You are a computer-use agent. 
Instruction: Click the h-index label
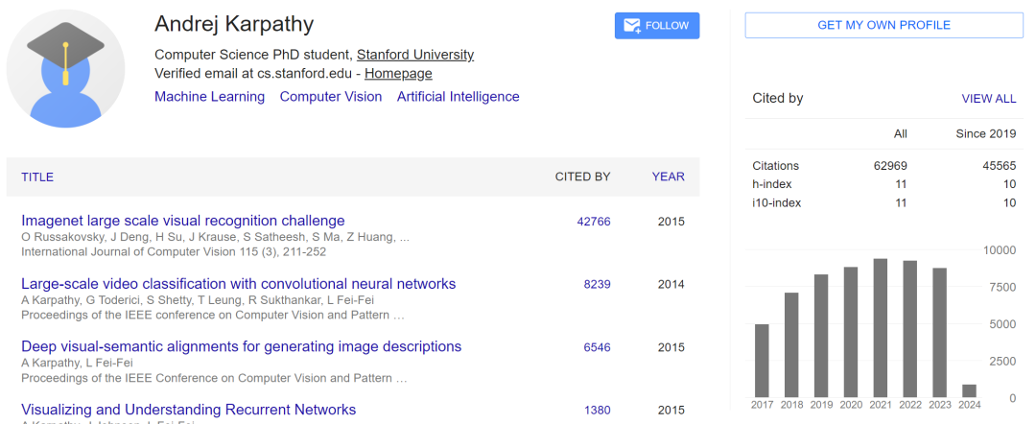[x=771, y=184]
